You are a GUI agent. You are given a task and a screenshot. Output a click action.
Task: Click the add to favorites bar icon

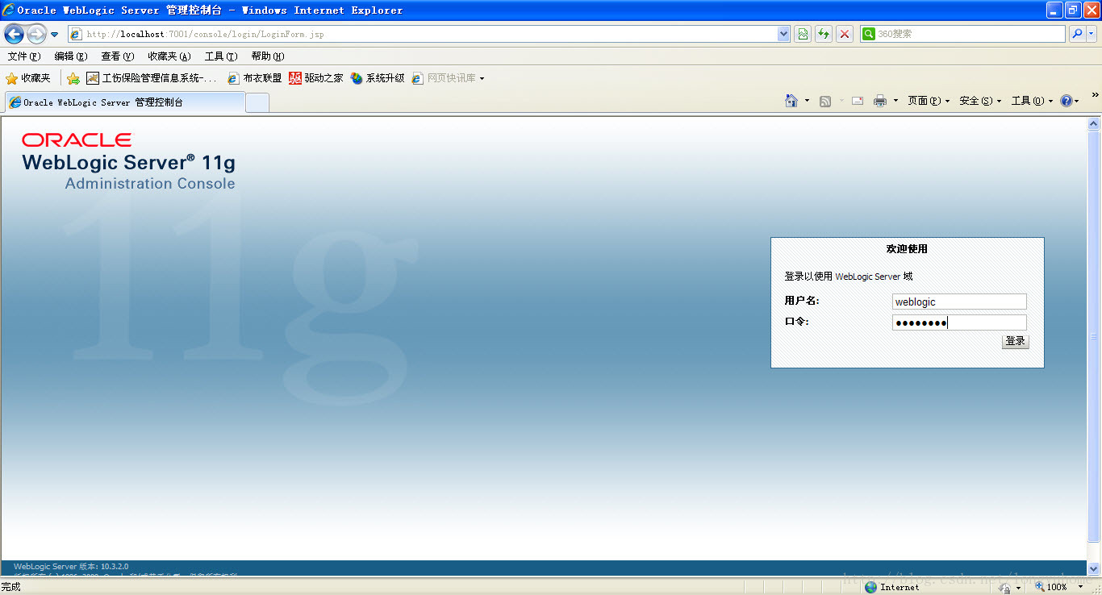pyautogui.click(x=73, y=78)
